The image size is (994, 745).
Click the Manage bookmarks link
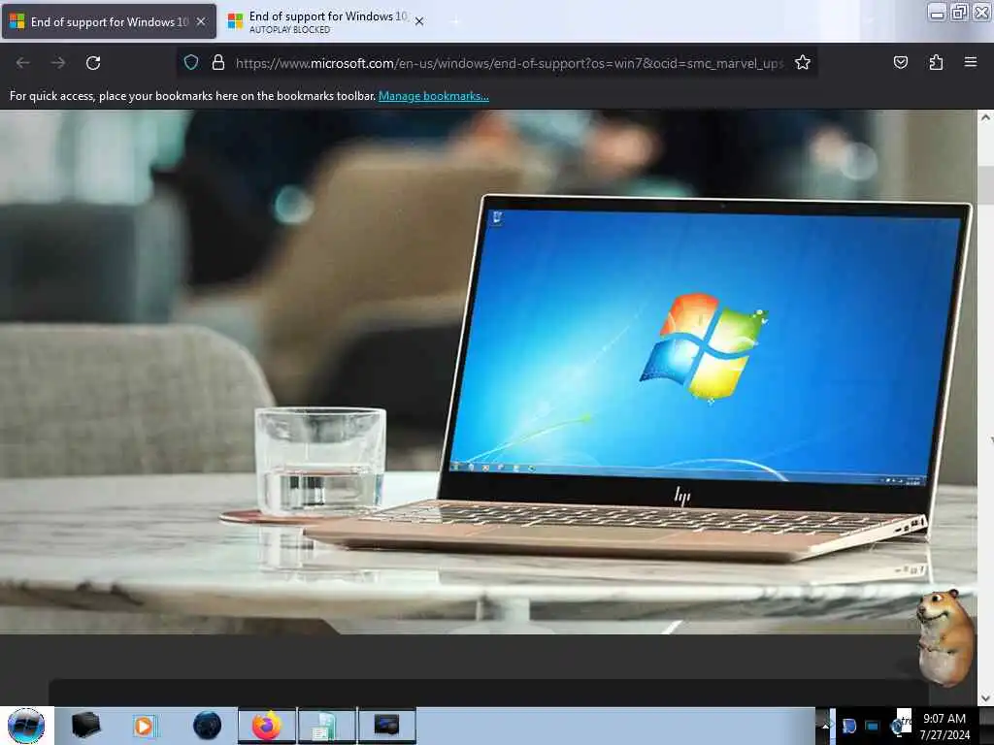434,96
